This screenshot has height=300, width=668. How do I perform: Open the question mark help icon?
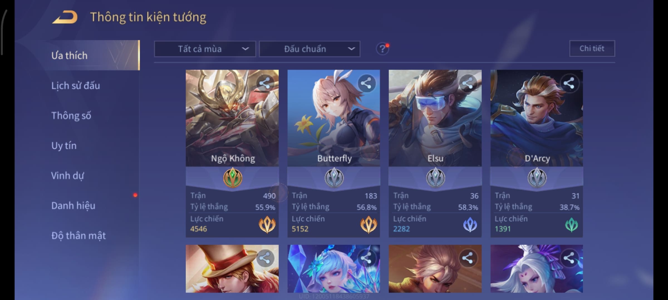point(382,49)
